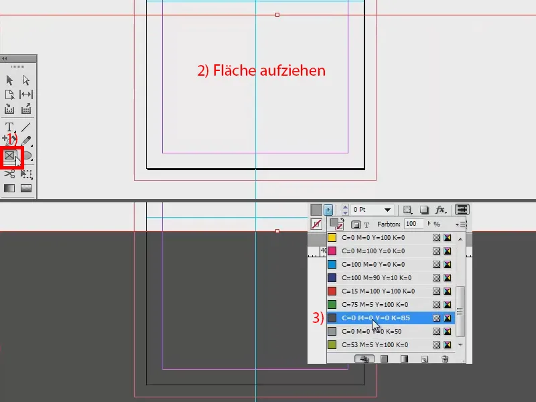Click the stroke none box below the fill
Image resolution: width=536 pixels, height=402 pixels.
pos(316,224)
